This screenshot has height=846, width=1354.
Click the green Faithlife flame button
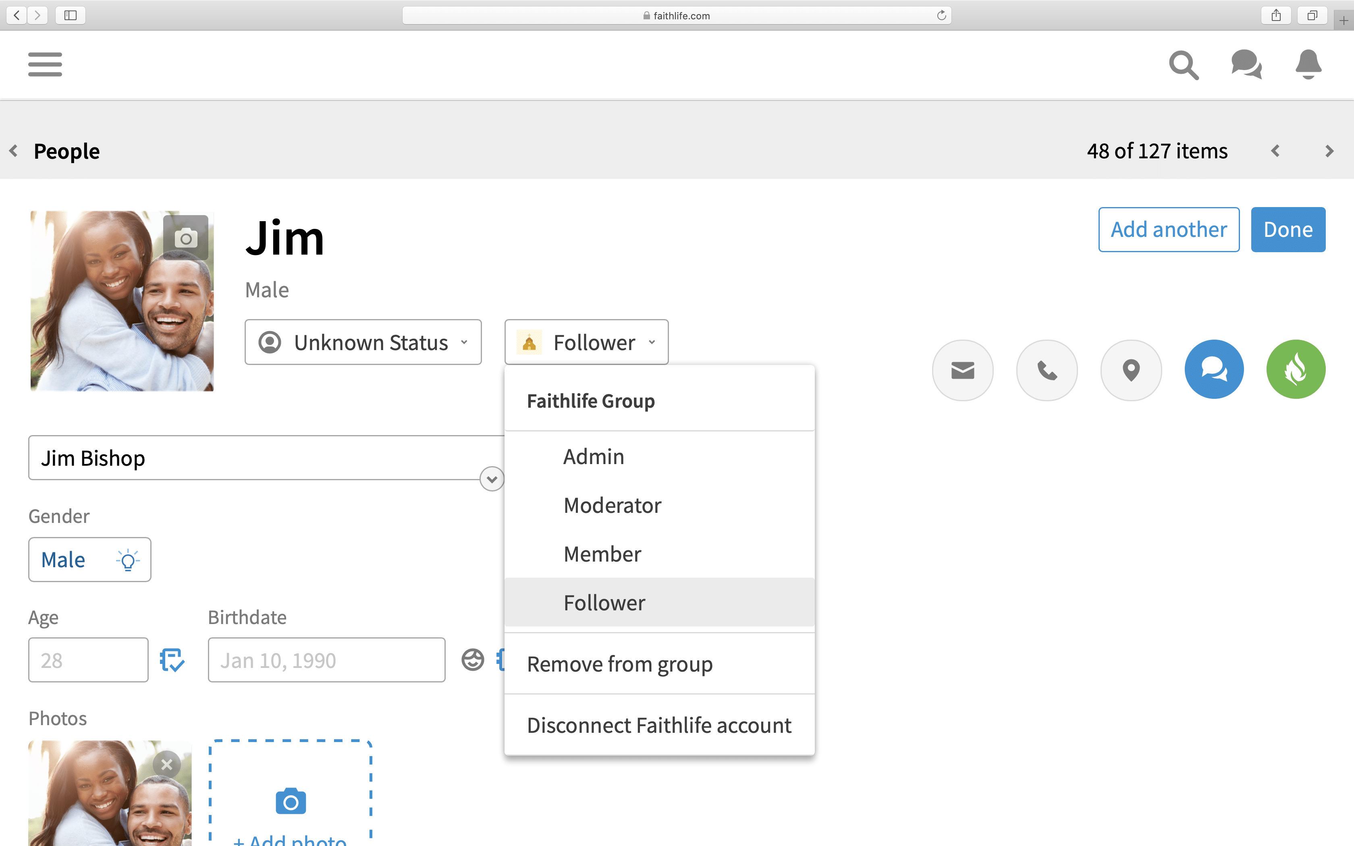point(1296,369)
